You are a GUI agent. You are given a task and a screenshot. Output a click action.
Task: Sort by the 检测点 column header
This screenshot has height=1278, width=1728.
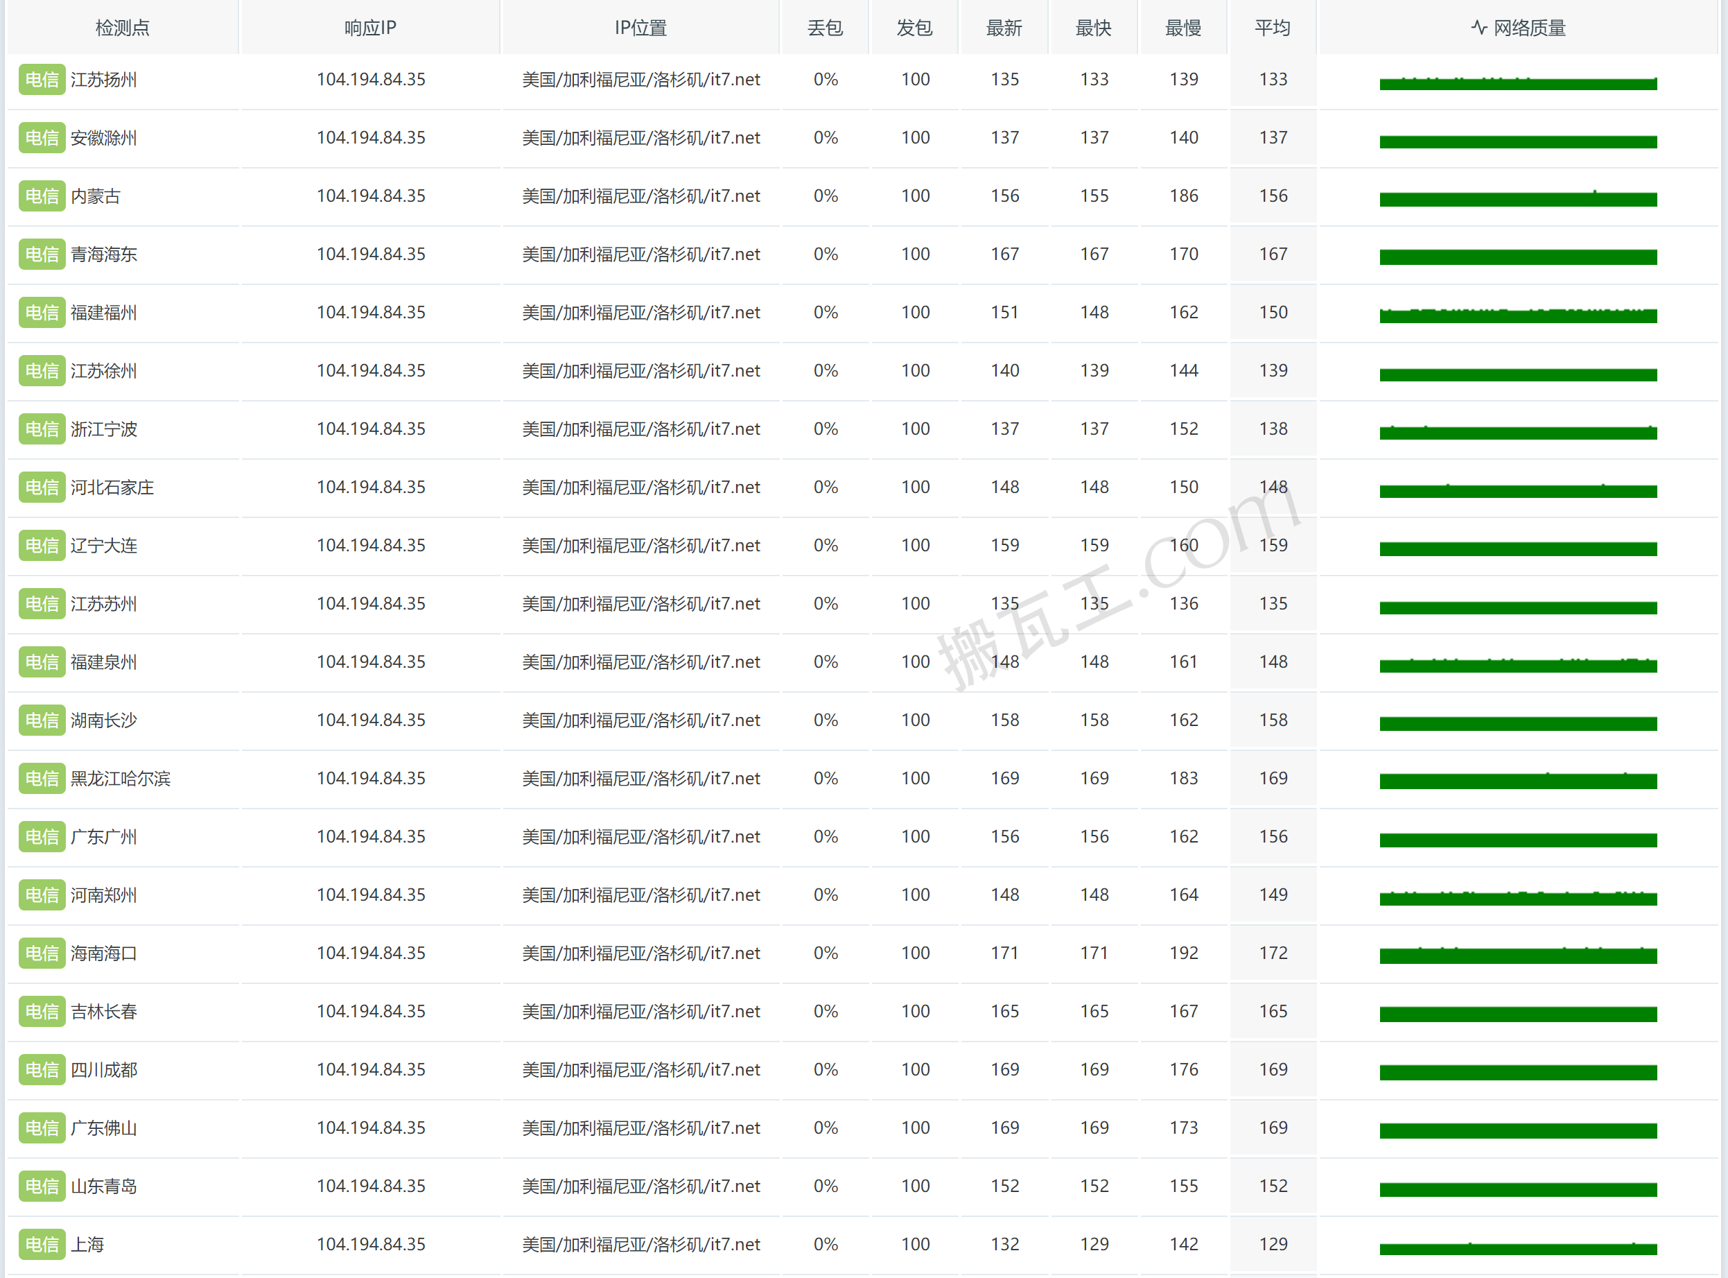[x=122, y=28]
